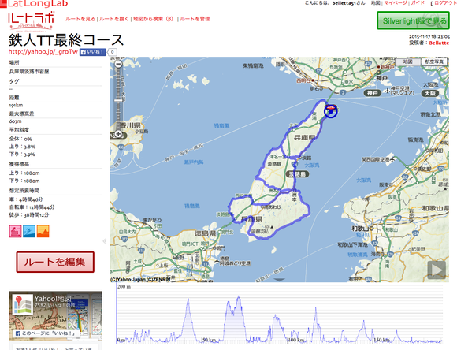Viewport: 457px width, 350px height.
Task: Click 車：4時間46分 time estimate
Action: tap(26, 199)
